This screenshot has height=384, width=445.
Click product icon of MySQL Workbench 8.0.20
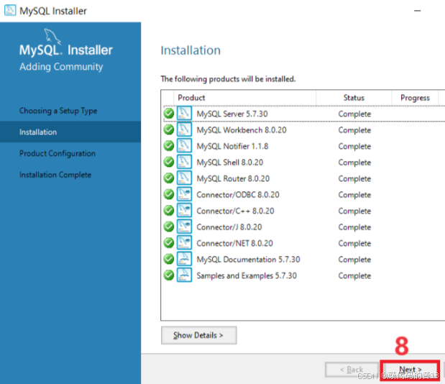coord(184,129)
